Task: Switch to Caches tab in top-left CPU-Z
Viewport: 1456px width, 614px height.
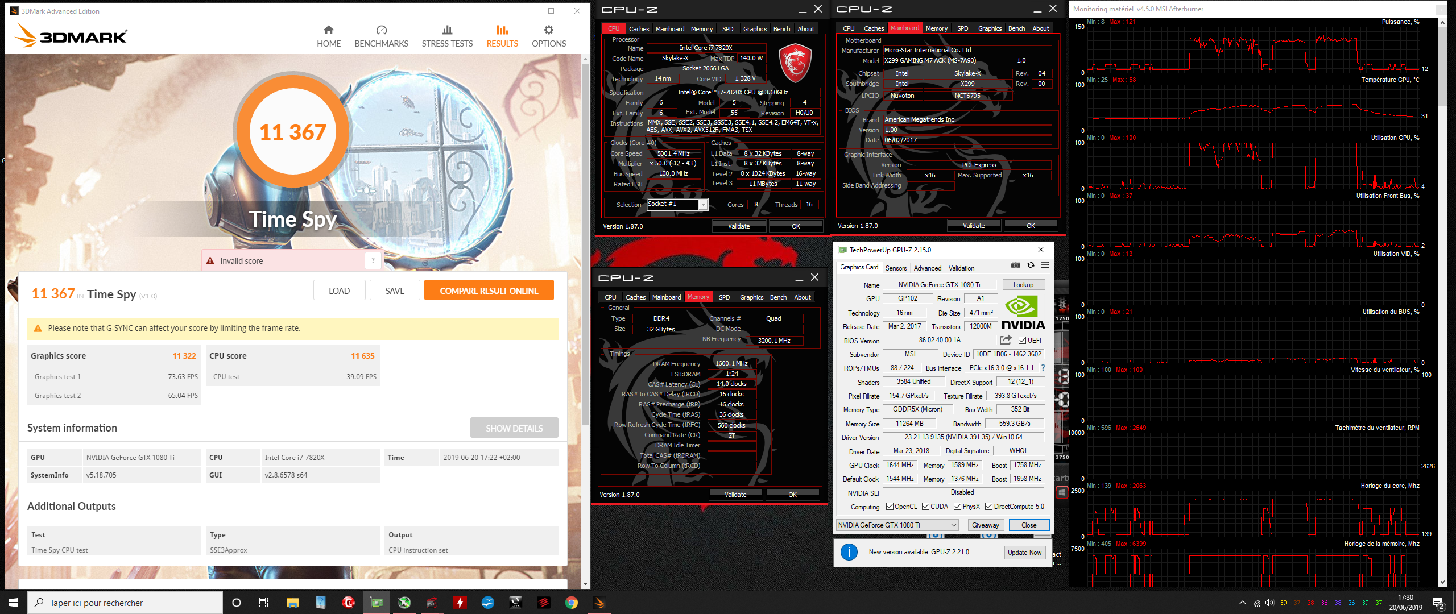Action: point(639,29)
